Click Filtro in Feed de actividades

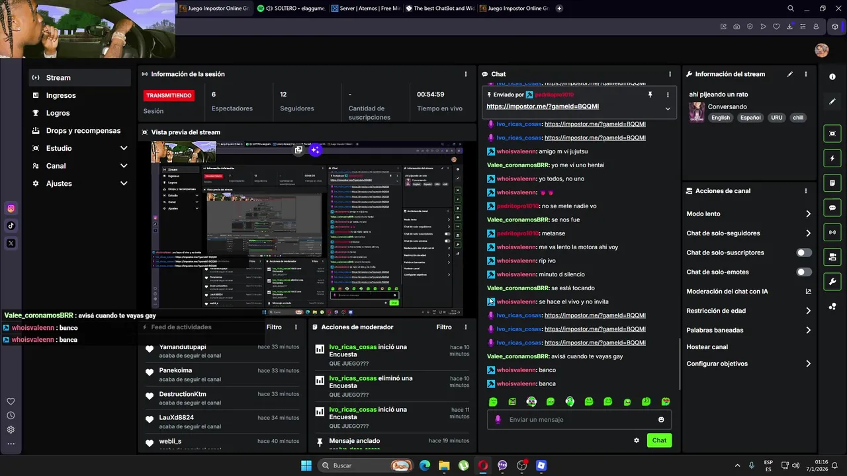[274, 327]
